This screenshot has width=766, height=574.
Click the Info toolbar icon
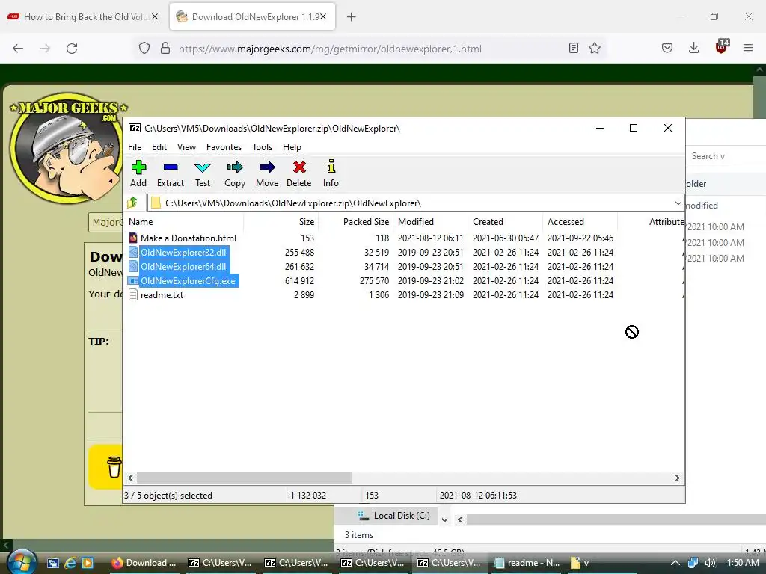pyautogui.click(x=331, y=167)
